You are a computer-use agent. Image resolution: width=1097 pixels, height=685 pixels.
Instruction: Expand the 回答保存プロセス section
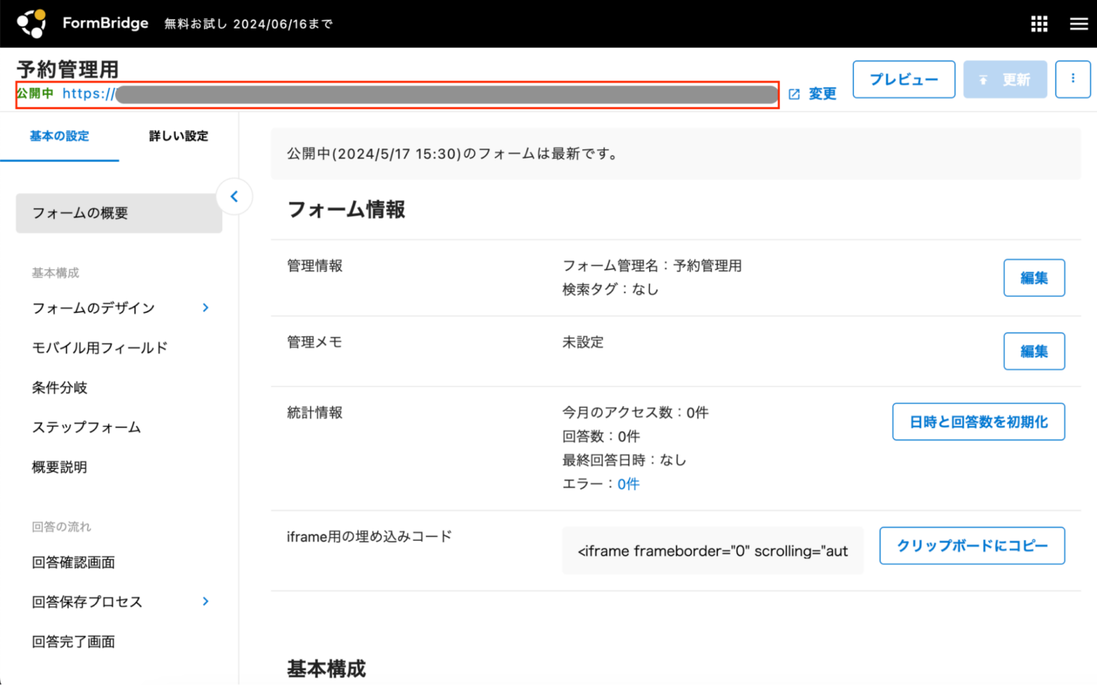[205, 602]
